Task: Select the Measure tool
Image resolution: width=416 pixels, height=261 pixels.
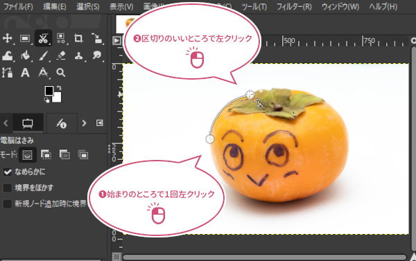Action: pyautogui.click(x=43, y=73)
